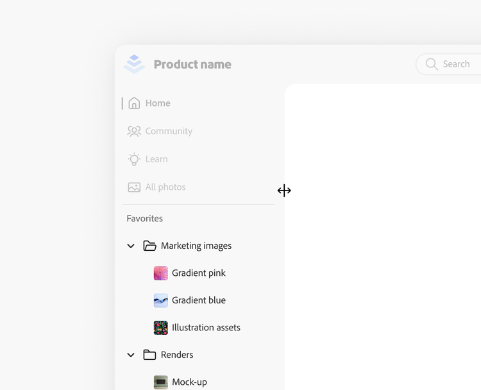The image size is (481, 390).
Task: Click inside the Search field
Action: (448, 64)
